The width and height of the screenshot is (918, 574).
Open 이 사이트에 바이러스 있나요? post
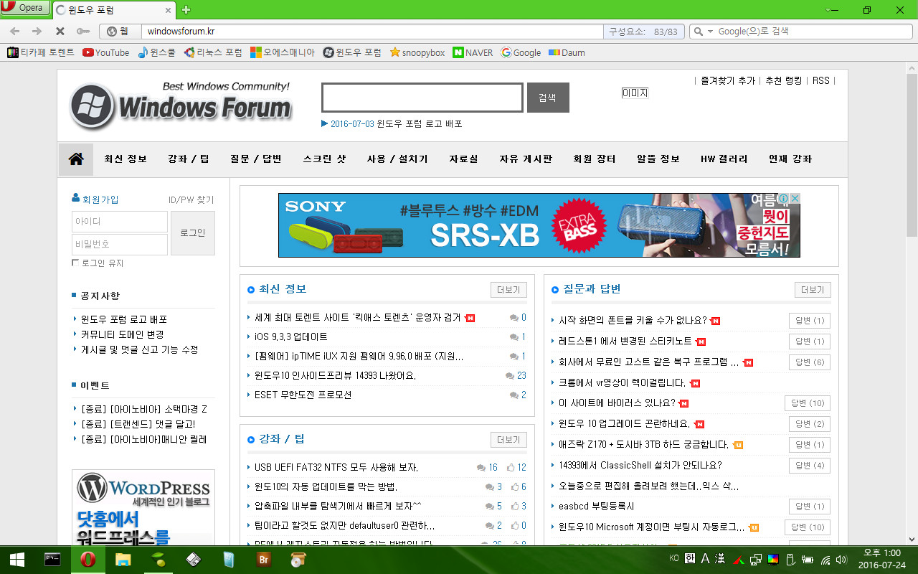617,403
